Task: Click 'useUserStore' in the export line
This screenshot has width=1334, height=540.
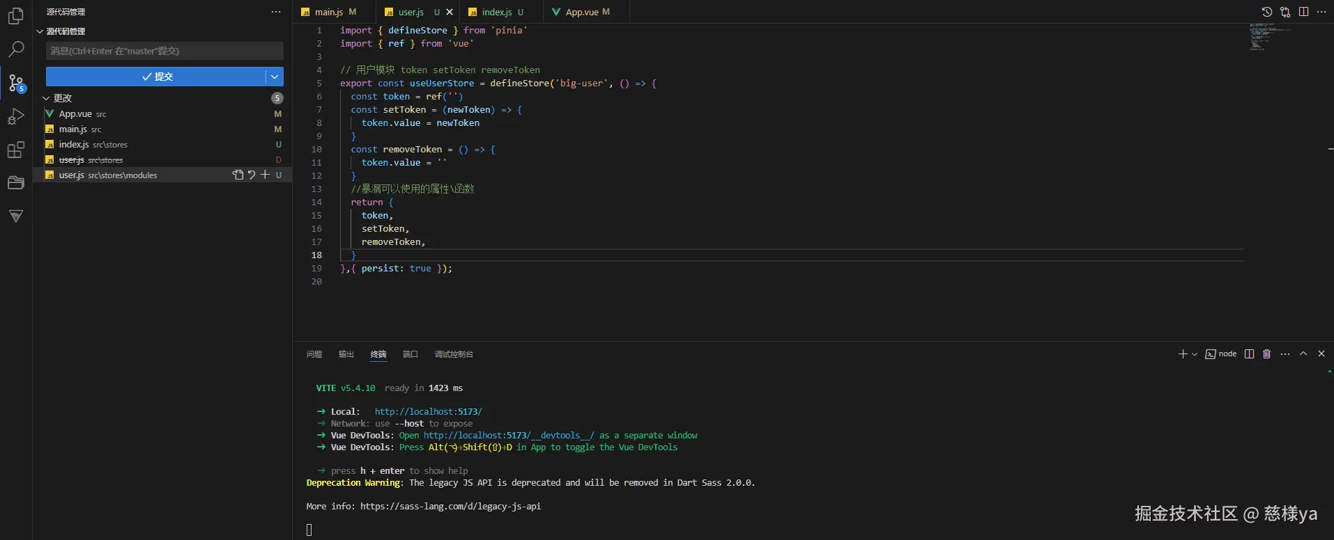Action: 442,83
